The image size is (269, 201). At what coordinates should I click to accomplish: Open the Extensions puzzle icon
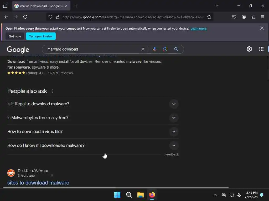253,17
